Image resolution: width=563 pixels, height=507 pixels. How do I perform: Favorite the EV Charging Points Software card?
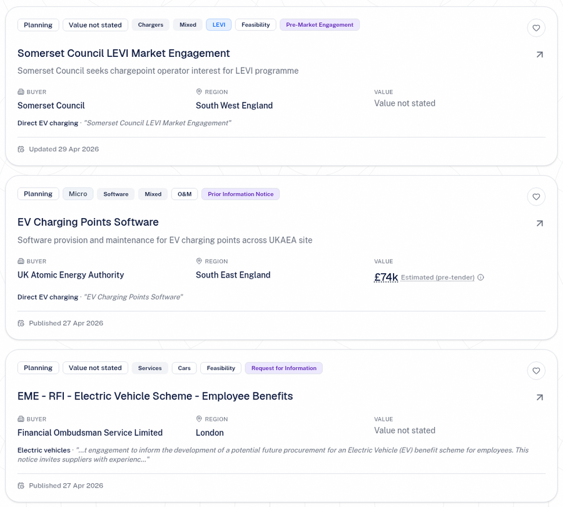(536, 197)
